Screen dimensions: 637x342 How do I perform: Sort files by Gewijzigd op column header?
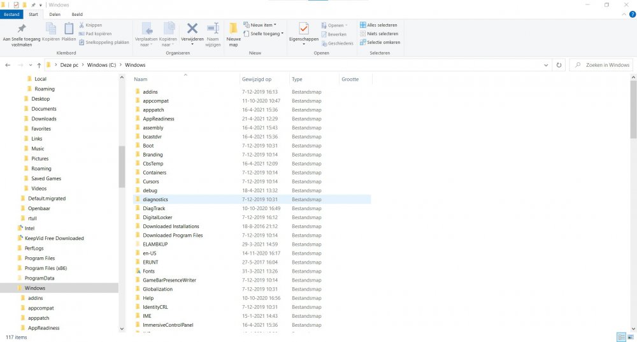pyautogui.click(x=257, y=80)
